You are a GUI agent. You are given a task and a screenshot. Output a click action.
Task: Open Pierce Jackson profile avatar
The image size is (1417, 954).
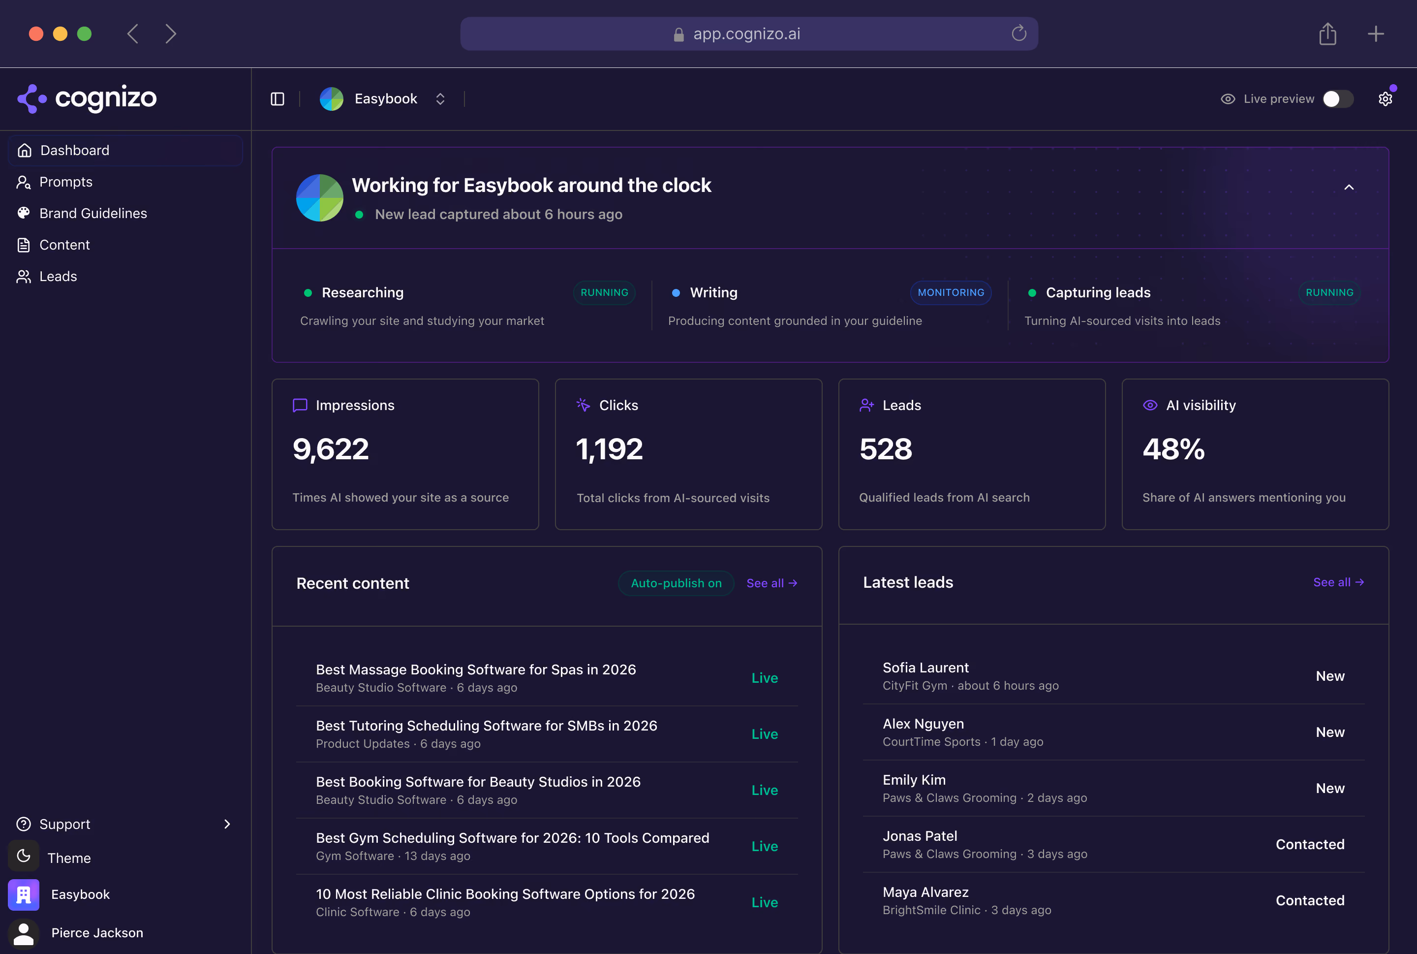coord(24,934)
